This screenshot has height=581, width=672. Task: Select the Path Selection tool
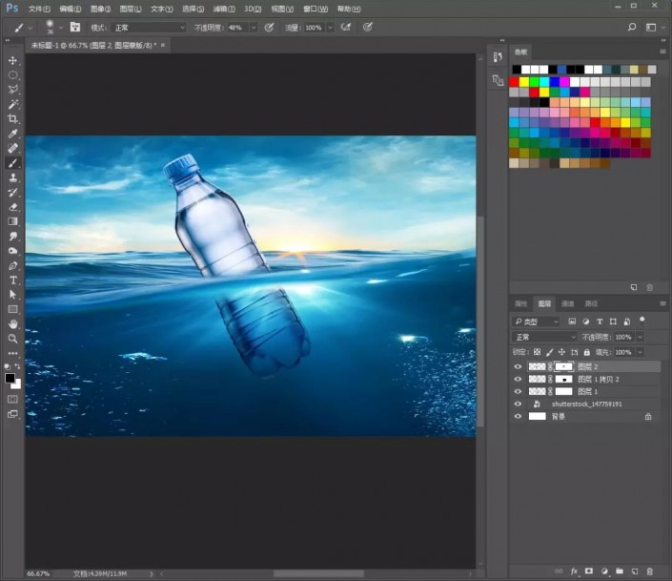[12, 295]
